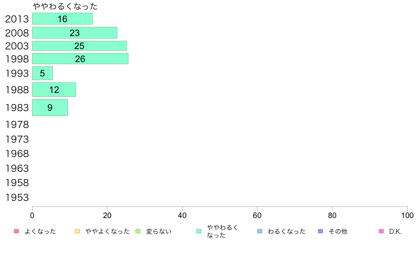
Task: Click the その他 legend text
Action: click(x=338, y=231)
